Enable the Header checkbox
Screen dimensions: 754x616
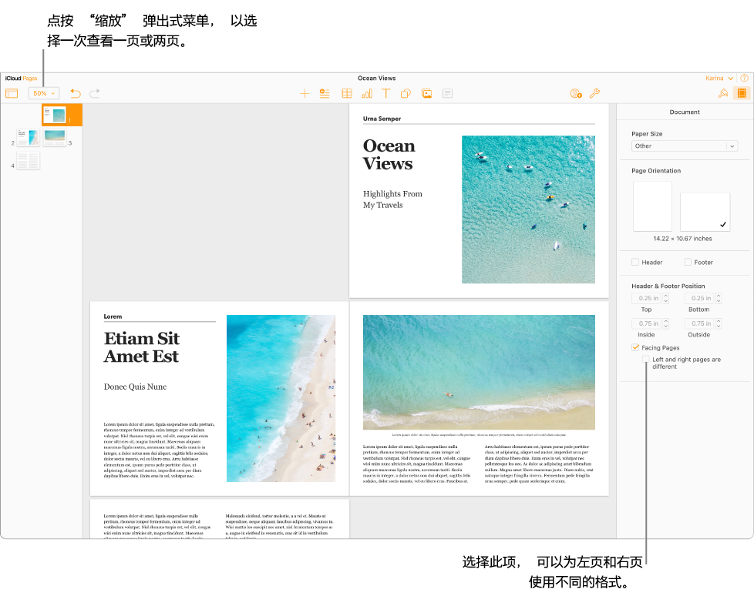point(635,262)
